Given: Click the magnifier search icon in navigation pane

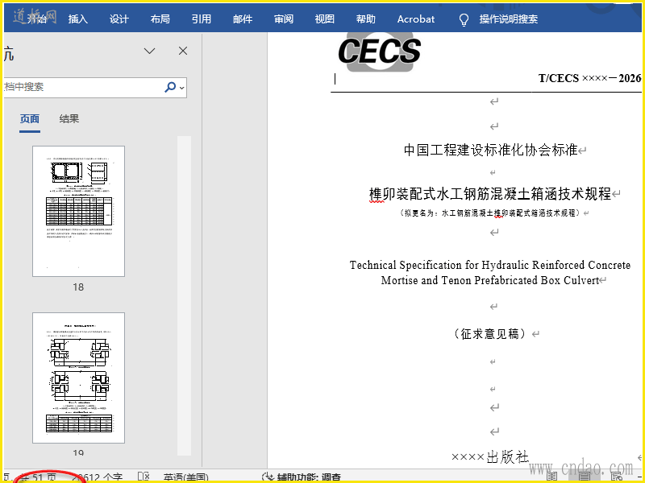Looking at the screenshot, I should 170,87.
